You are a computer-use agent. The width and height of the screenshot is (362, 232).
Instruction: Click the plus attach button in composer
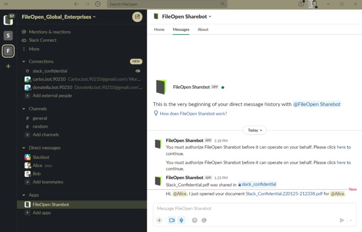[159, 220]
